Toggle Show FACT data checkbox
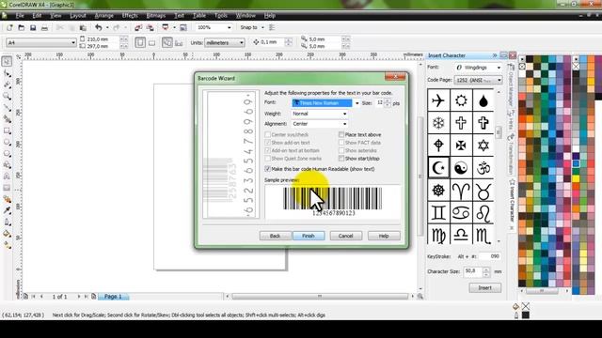The image size is (602, 338). pos(341,143)
